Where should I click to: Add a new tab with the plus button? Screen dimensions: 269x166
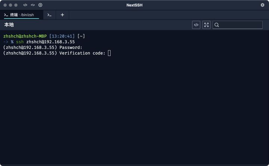[62, 15]
